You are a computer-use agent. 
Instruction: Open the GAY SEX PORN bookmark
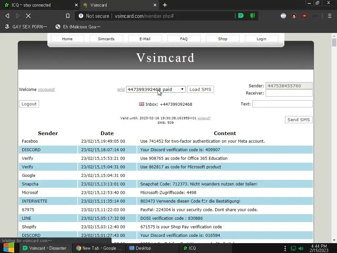[x=26, y=27]
